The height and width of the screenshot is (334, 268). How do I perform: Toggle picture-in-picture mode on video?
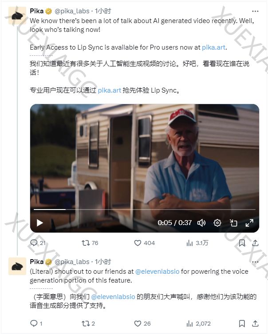234,223
